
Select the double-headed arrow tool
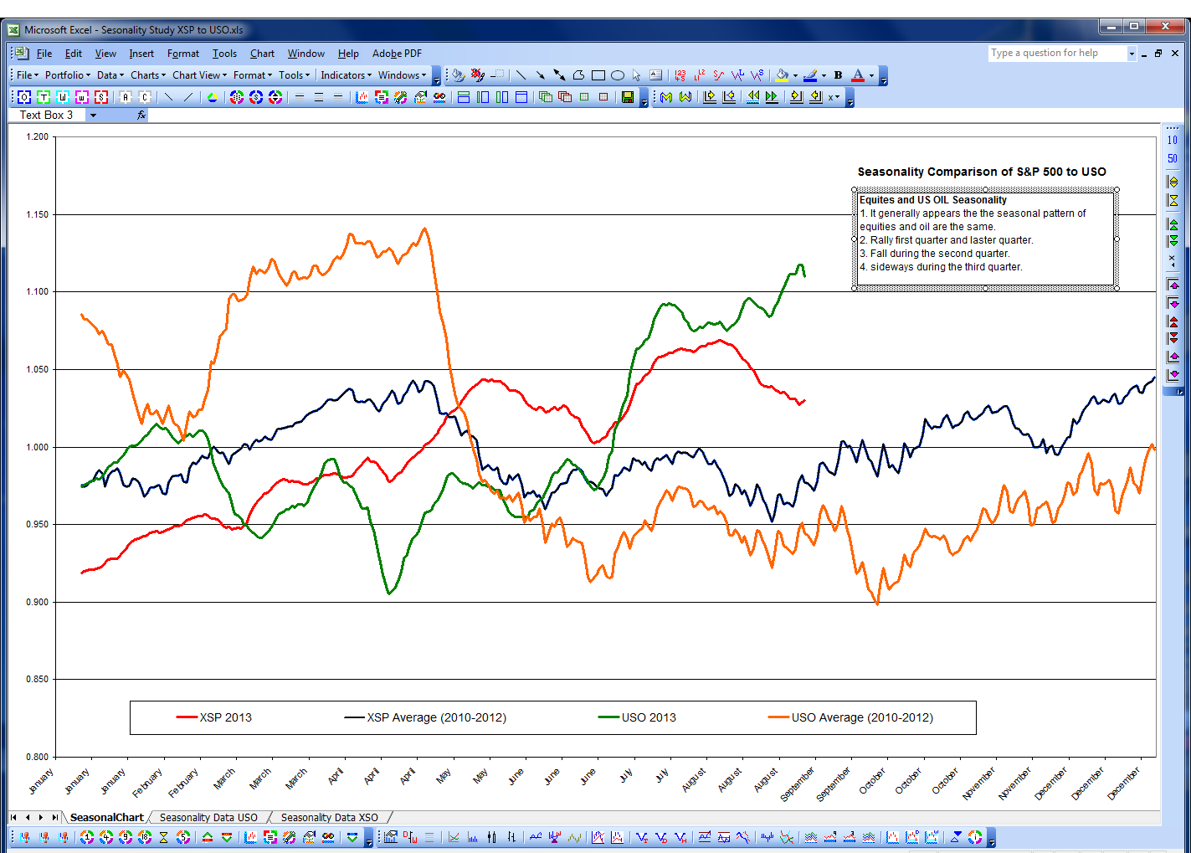tap(559, 75)
